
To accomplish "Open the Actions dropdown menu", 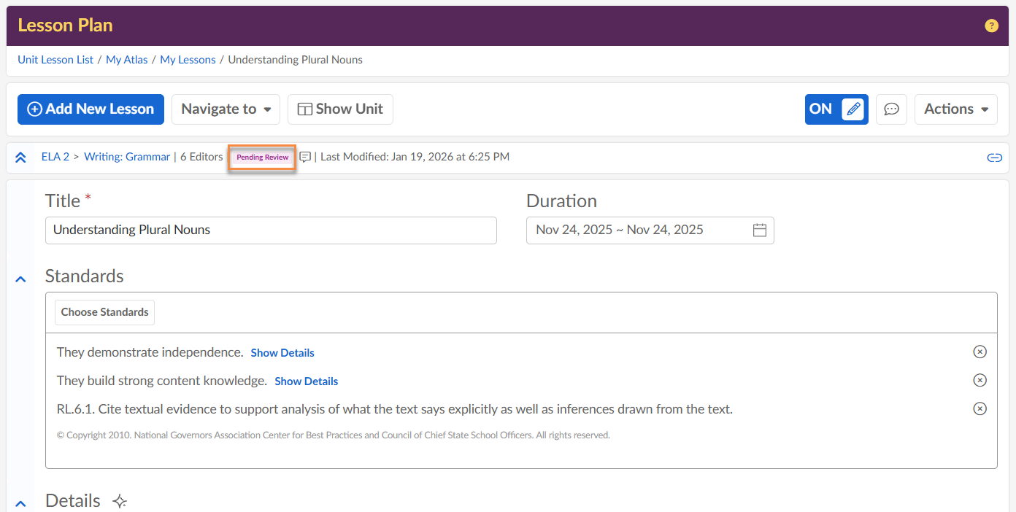I will [955, 109].
